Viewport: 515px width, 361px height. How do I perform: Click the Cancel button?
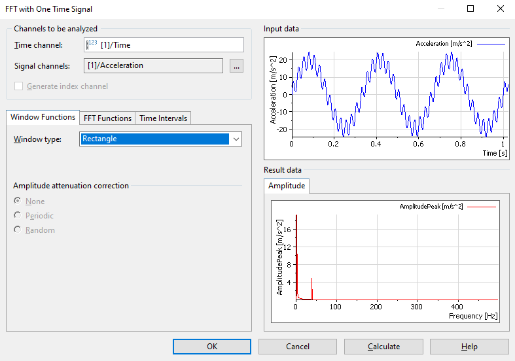click(x=298, y=347)
